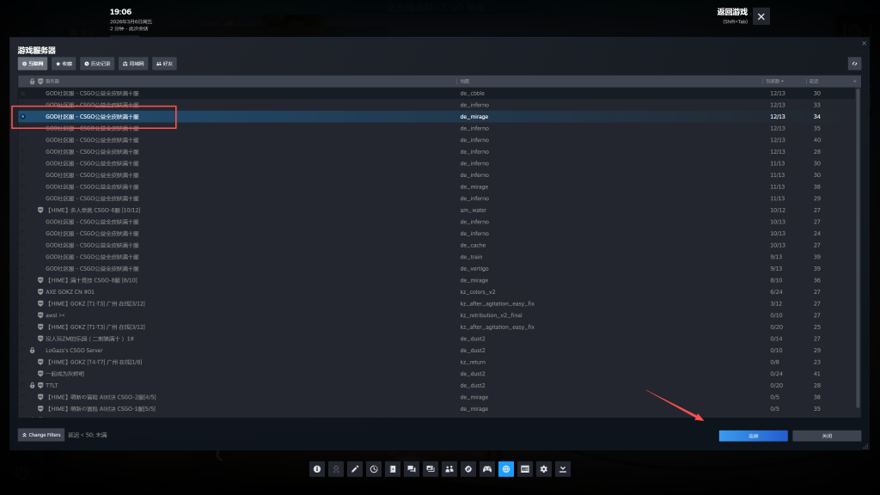Select the LoGazs's CSGO Server row
The height and width of the screenshot is (495, 880).
[x=74, y=350]
